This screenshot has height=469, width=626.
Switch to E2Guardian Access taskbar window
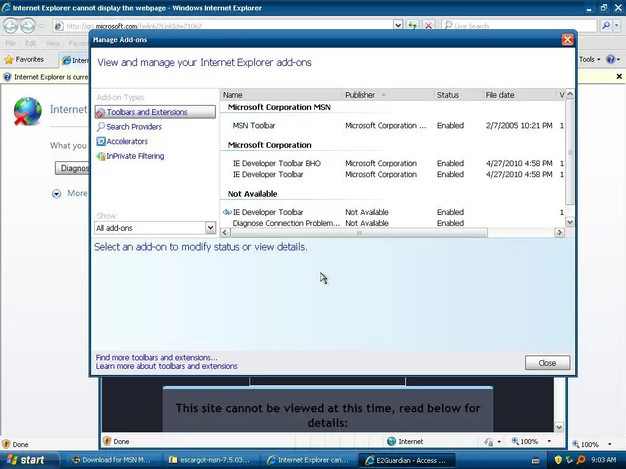pos(407,460)
